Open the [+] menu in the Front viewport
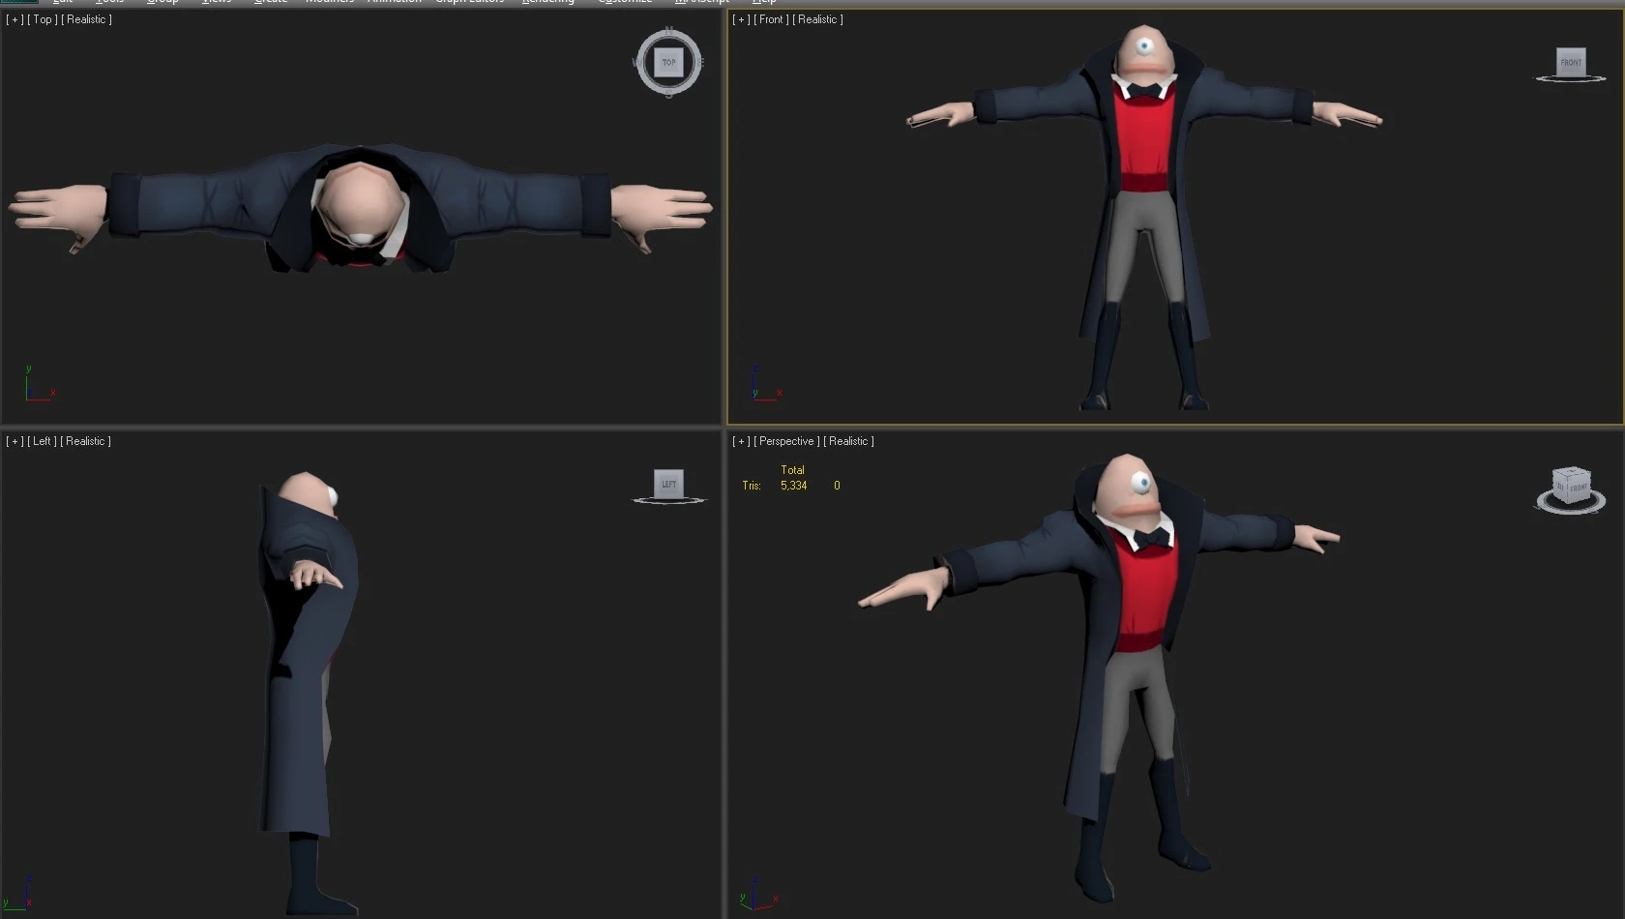1625x919 pixels. click(741, 19)
